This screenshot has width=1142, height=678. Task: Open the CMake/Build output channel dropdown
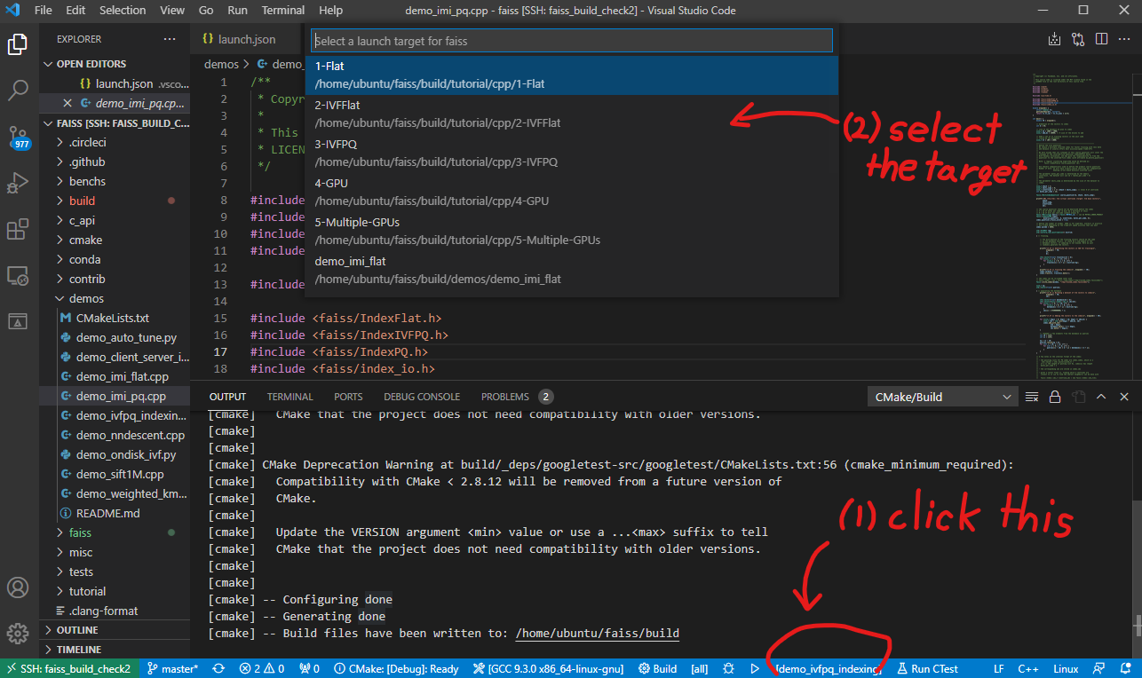[942, 397]
